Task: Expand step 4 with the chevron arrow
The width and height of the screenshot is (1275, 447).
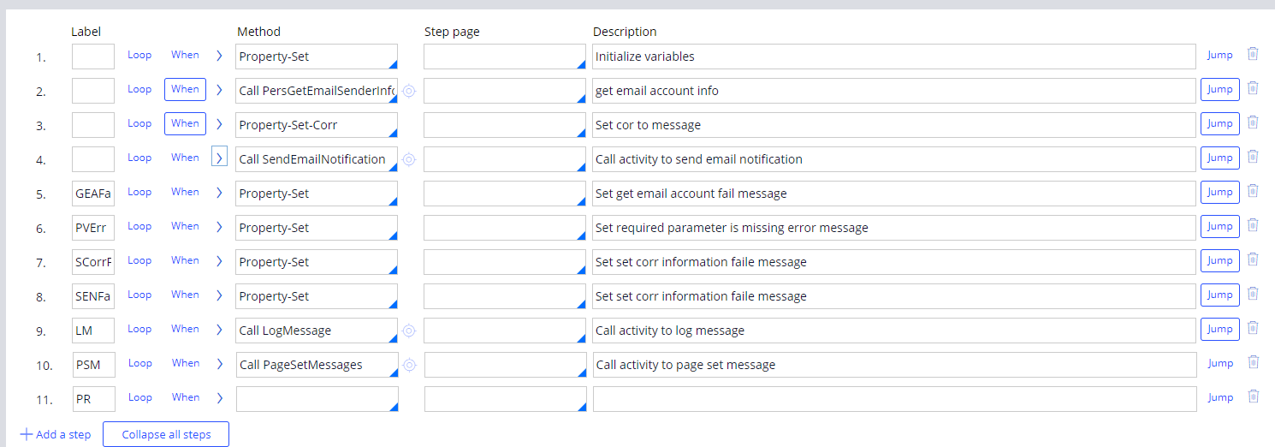Action: pos(219,158)
